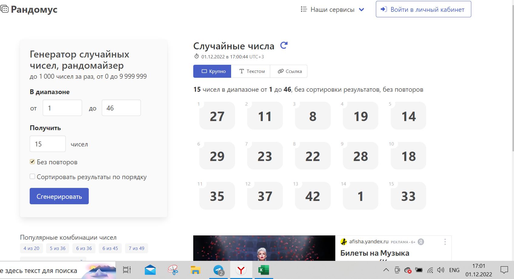The height and width of the screenshot is (279, 514).
Task: Click the volume speaker tray icon
Action: (441, 270)
